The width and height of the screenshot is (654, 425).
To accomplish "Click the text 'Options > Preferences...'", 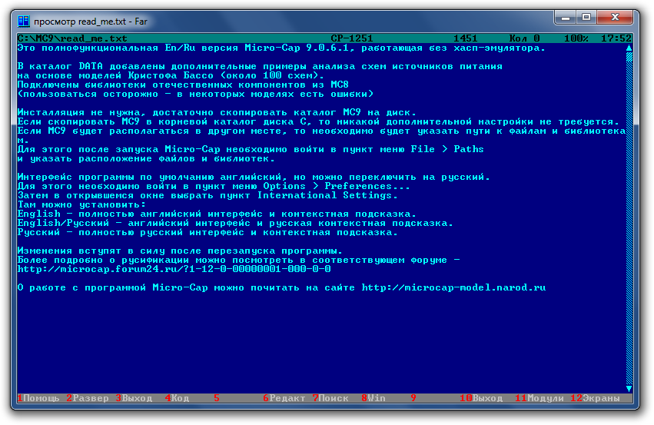I will click(336, 187).
